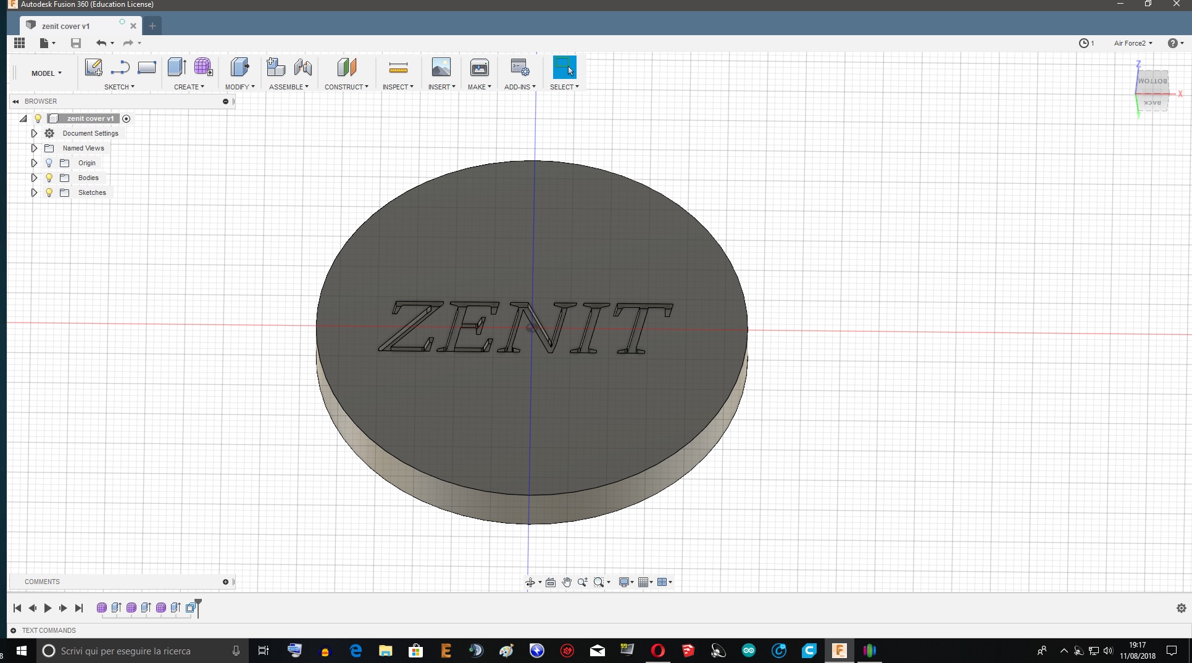
Task: Click the Look At icon
Action: click(x=551, y=582)
